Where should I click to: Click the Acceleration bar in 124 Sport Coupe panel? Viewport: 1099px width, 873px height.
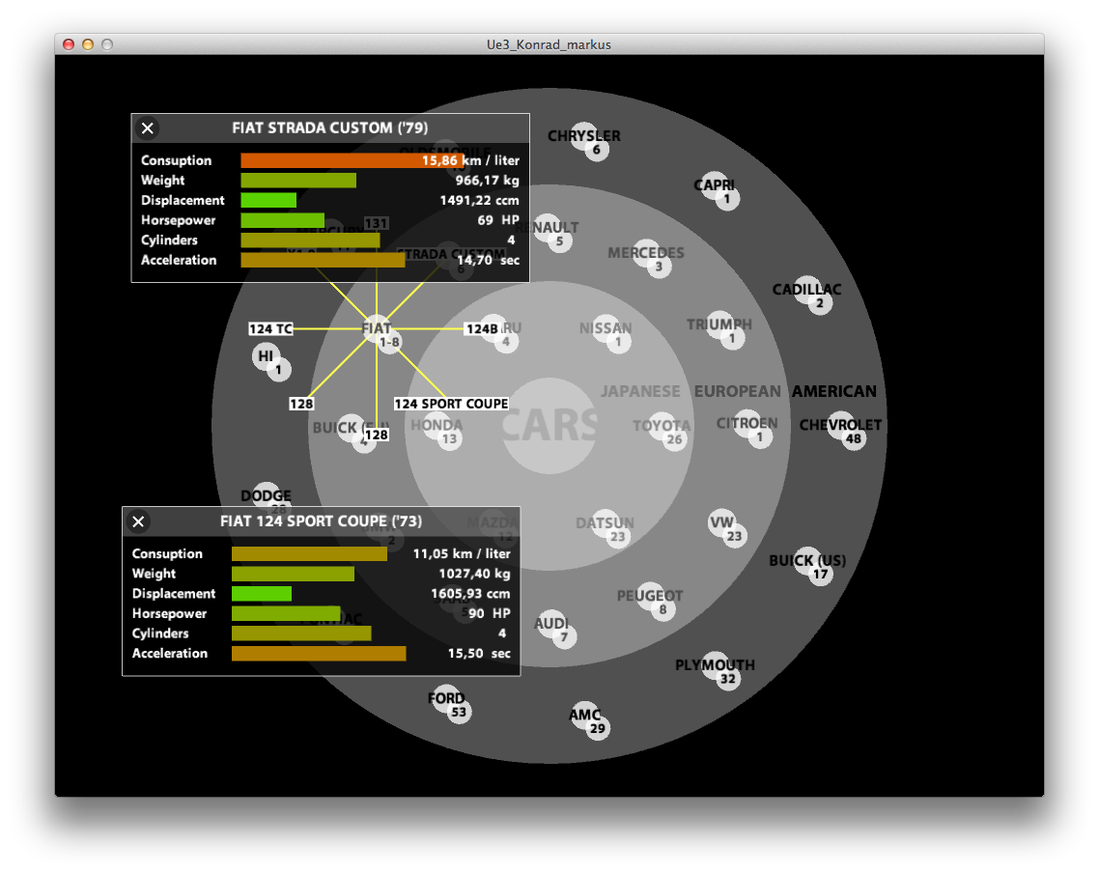(319, 653)
